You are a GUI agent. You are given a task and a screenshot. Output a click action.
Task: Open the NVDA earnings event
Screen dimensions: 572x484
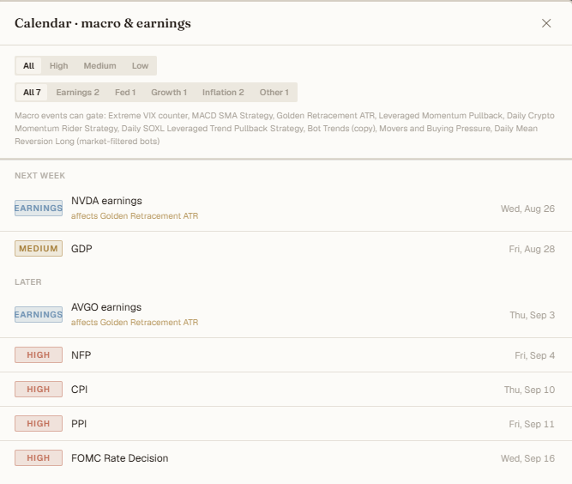click(x=286, y=209)
